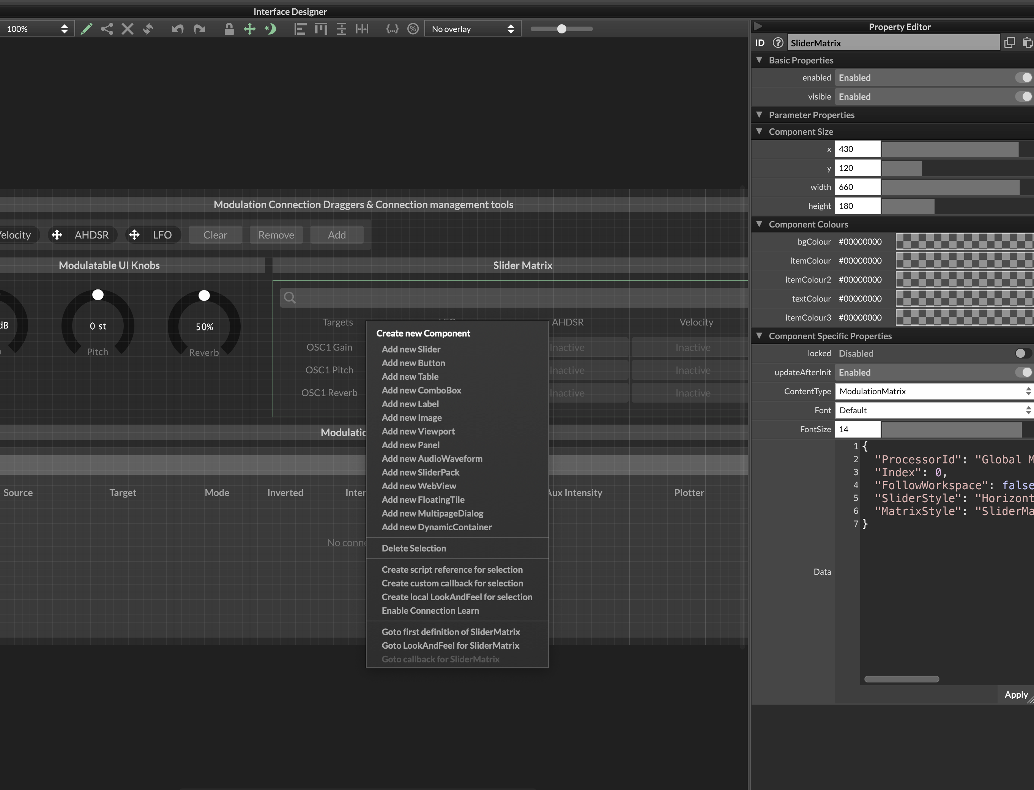Open the ContentType ModulationMatrix dropdown
The image size is (1034, 790).
tap(934, 391)
